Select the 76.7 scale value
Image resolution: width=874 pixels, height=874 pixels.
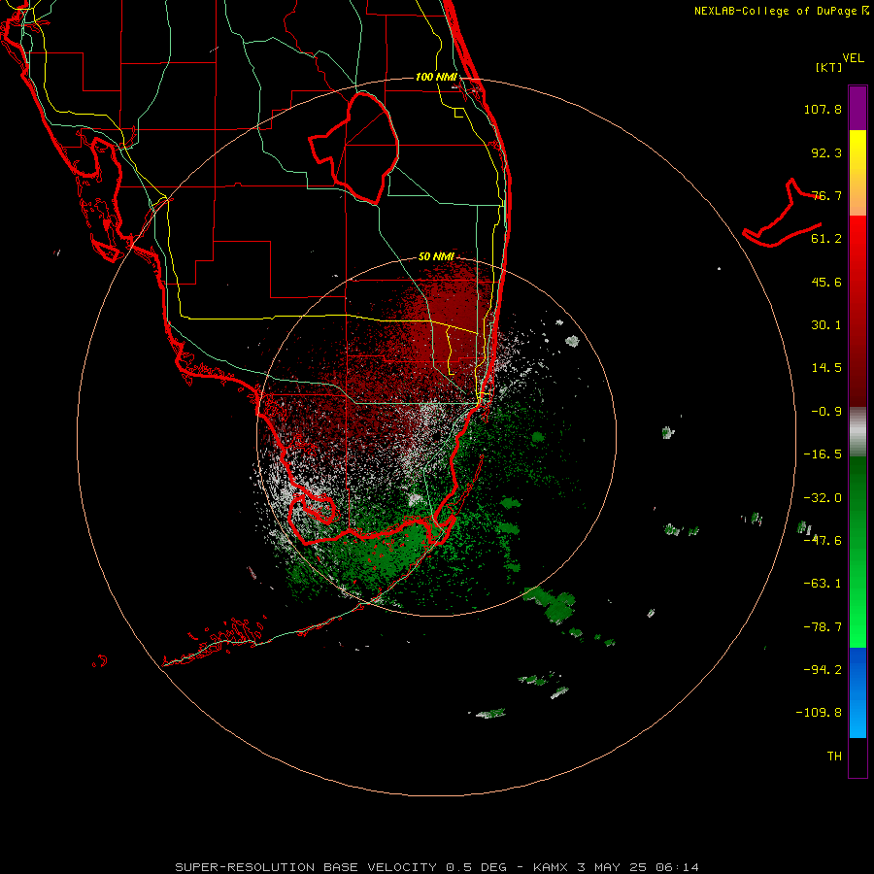(826, 195)
